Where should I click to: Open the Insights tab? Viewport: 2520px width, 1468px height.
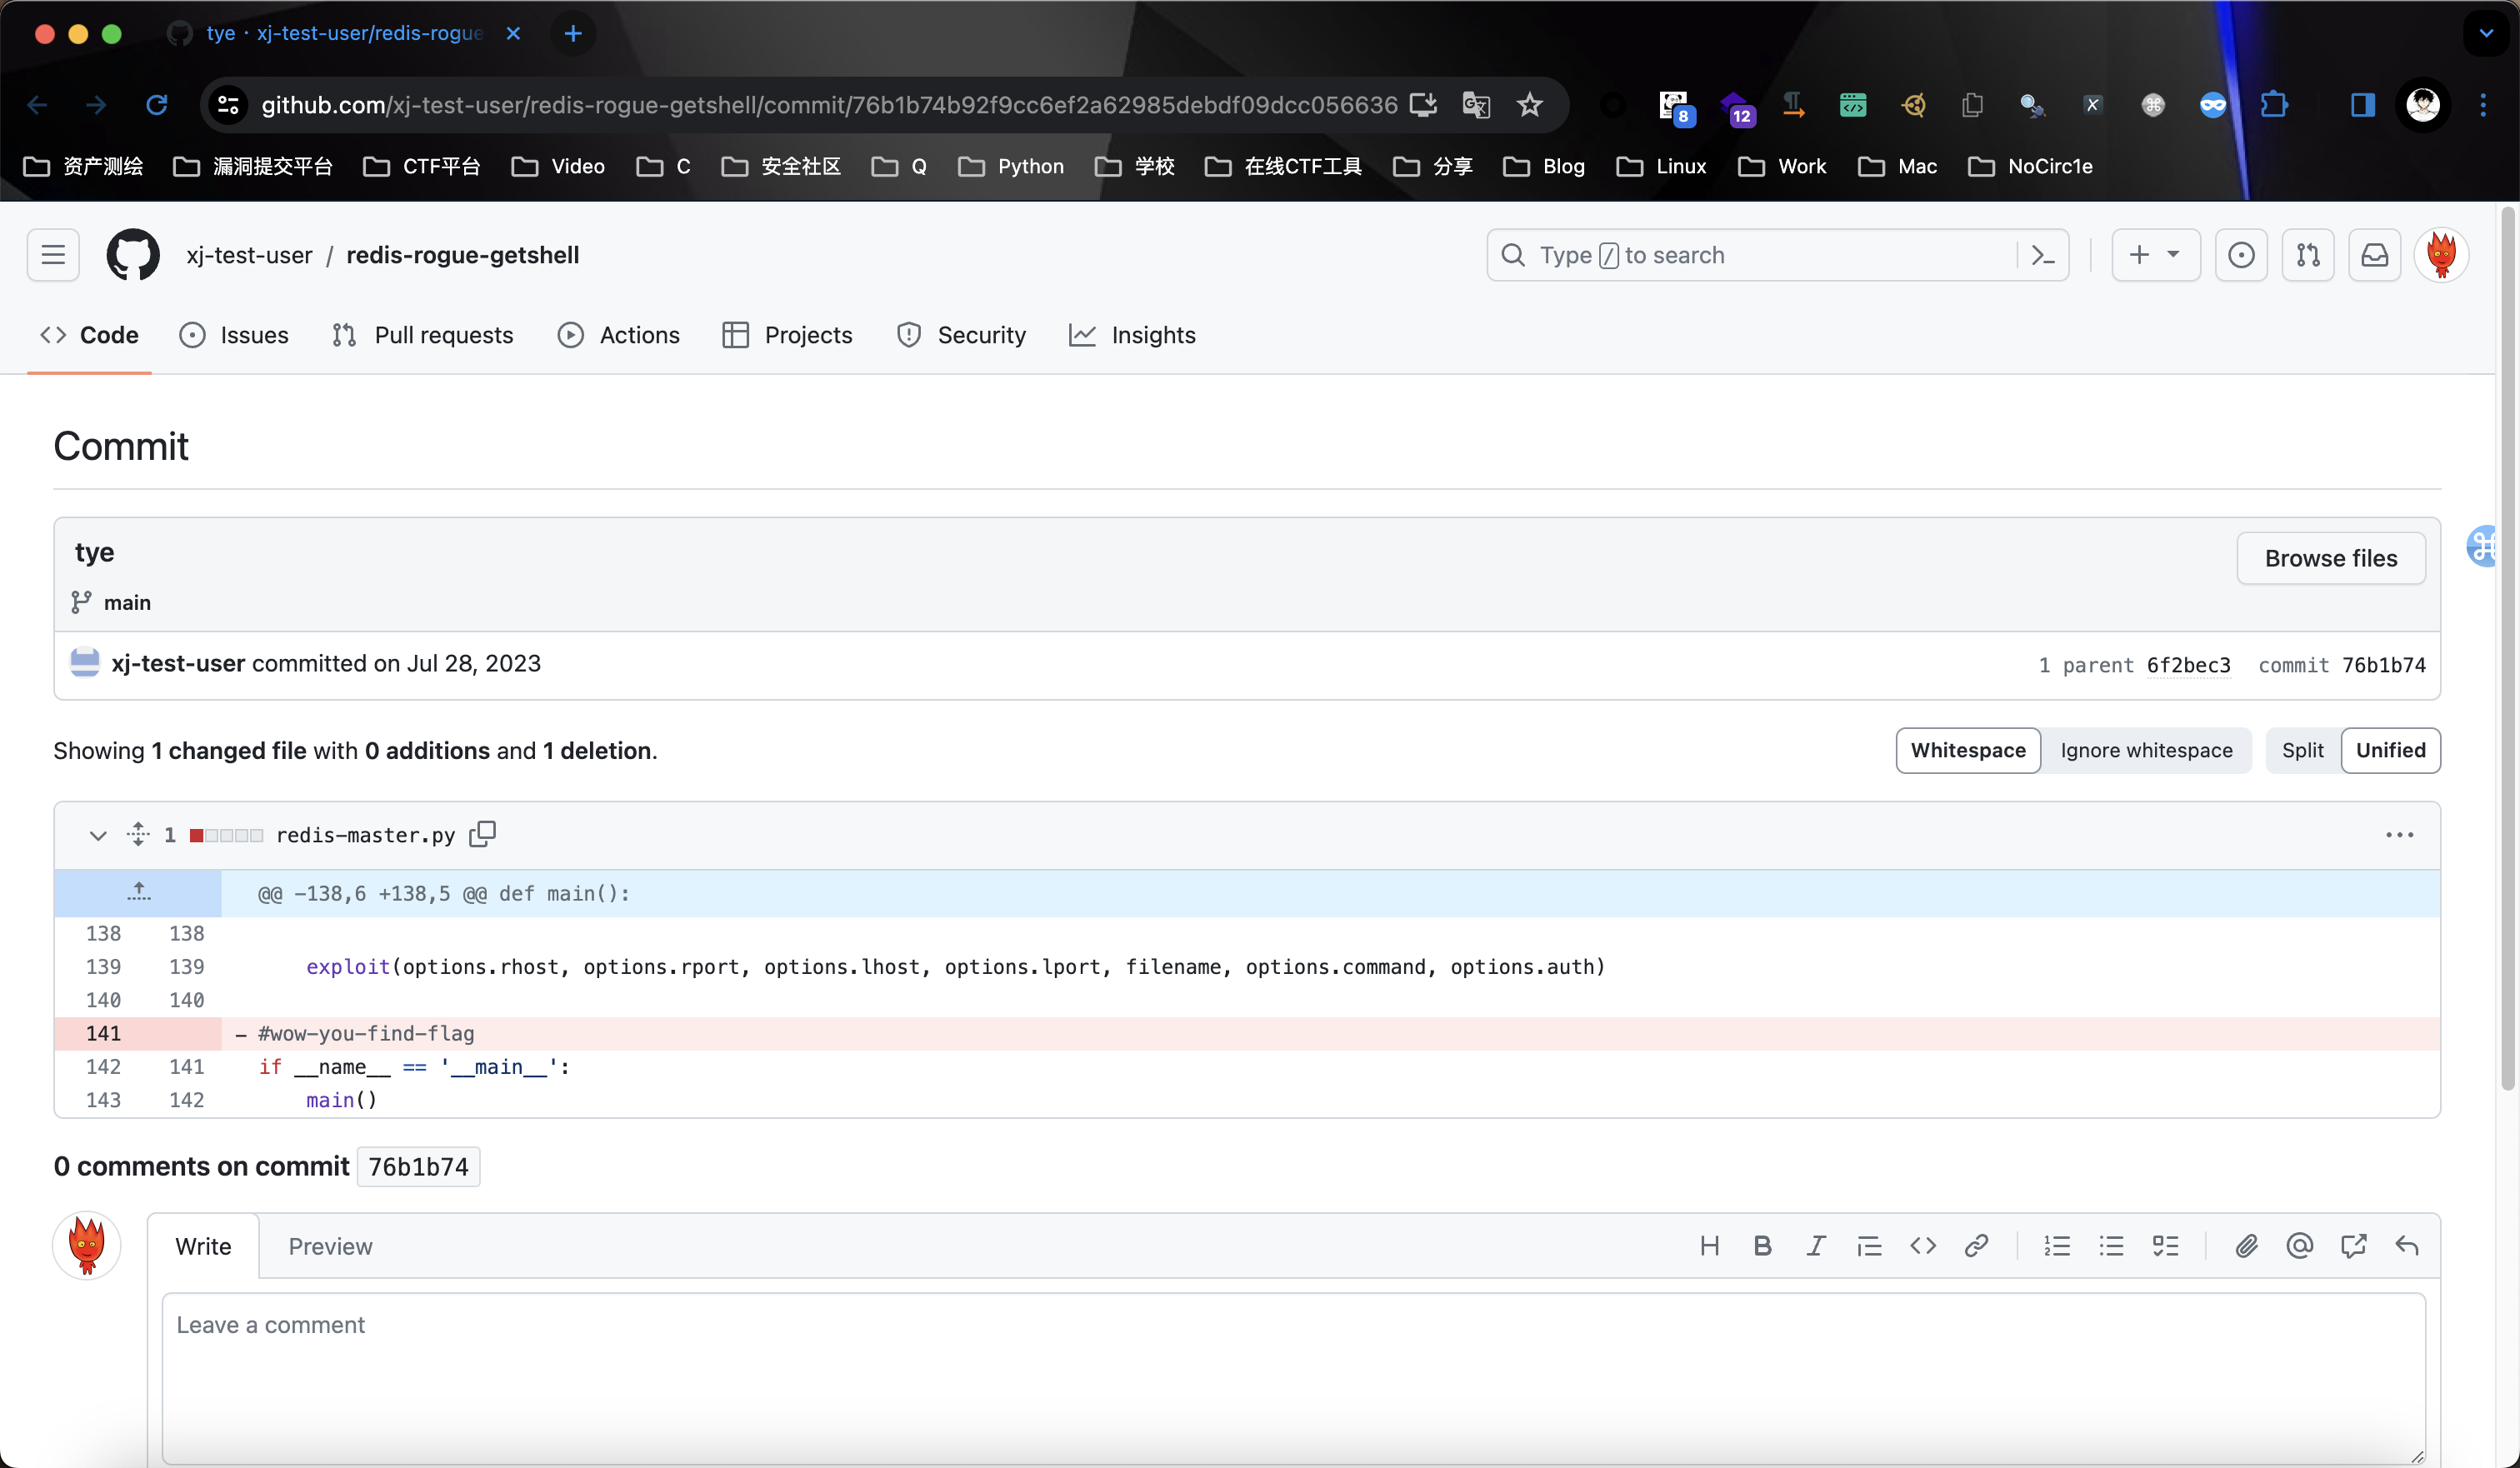coord(1132,335)
